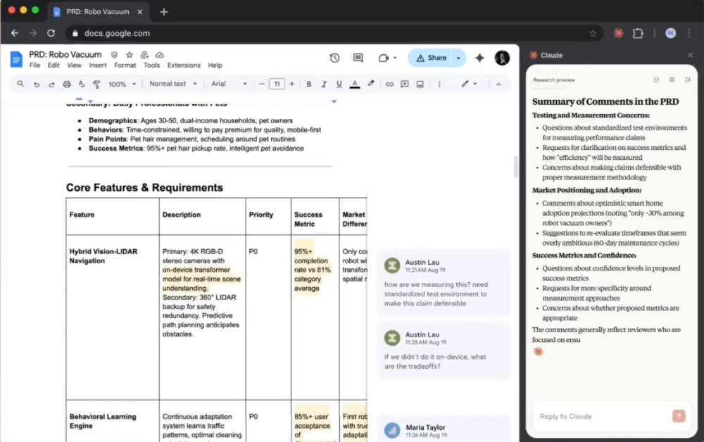The width and height of the screenshot is (704, 442).
Task: Click the Claude extension icon in browser toolbar
Action: pyautogui.click(x=618, y=33)
